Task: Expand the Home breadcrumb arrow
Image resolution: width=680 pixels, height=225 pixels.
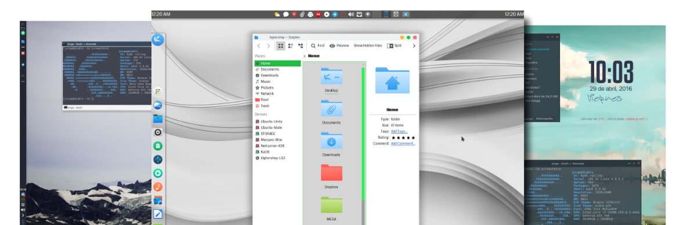Action: point(305,56)
